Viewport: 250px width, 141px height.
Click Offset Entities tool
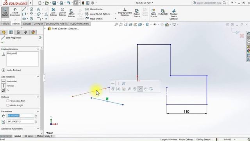71,13
